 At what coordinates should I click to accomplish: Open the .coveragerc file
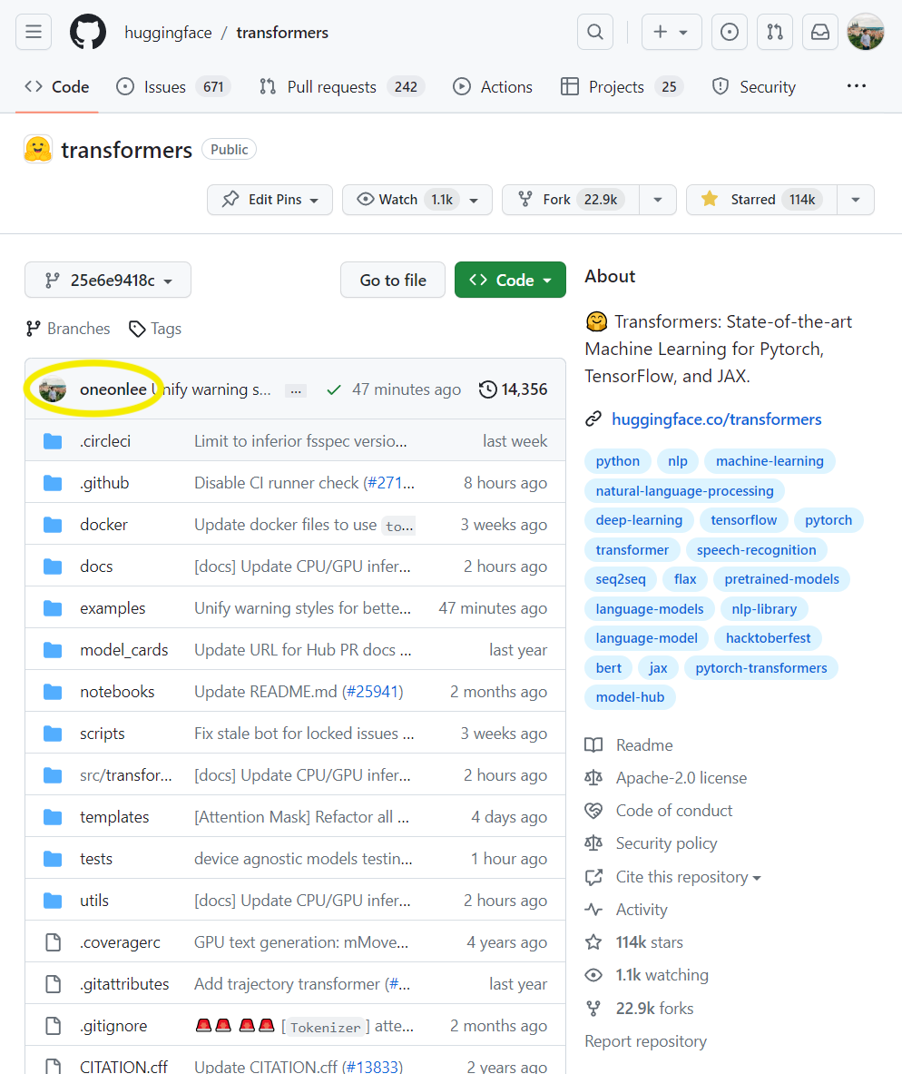tap(120, 942)
